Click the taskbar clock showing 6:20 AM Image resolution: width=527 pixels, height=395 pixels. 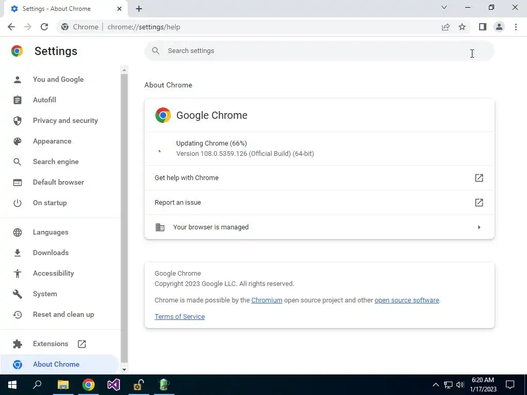tap(483, 385)
